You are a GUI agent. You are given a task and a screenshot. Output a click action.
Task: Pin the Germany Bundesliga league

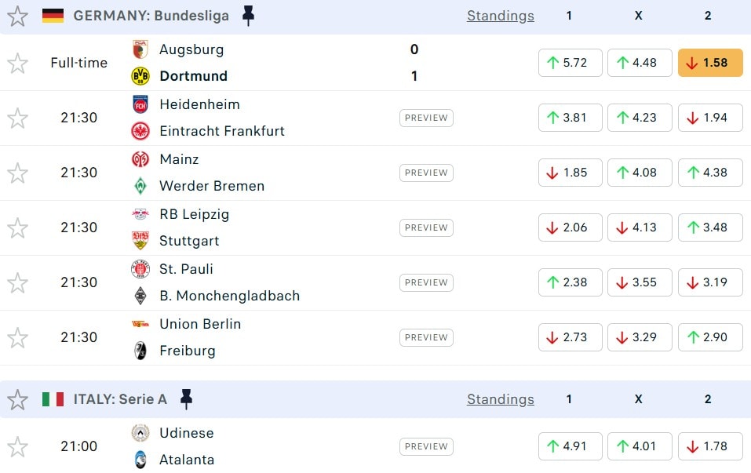(248, 16)
